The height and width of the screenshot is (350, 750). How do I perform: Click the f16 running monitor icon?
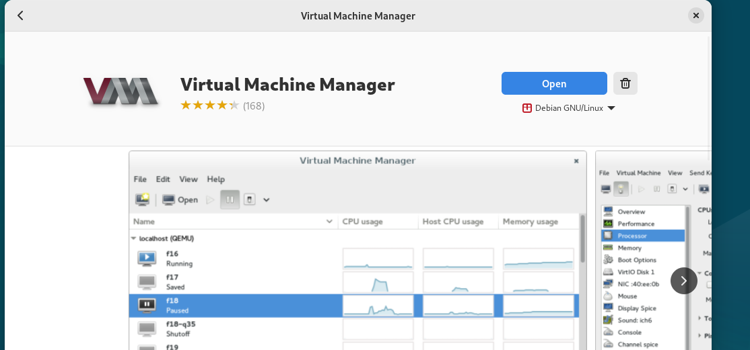pos(147,259)
